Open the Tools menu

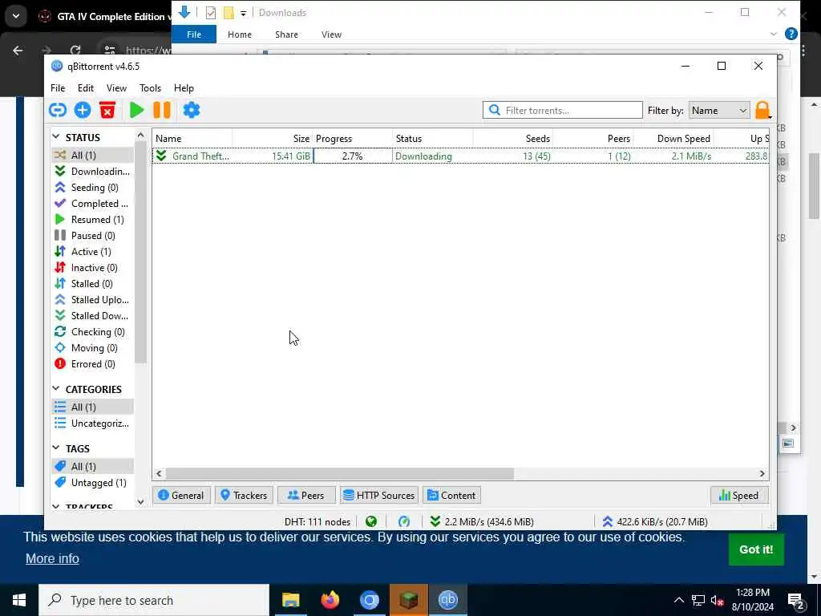coord(150,88)
